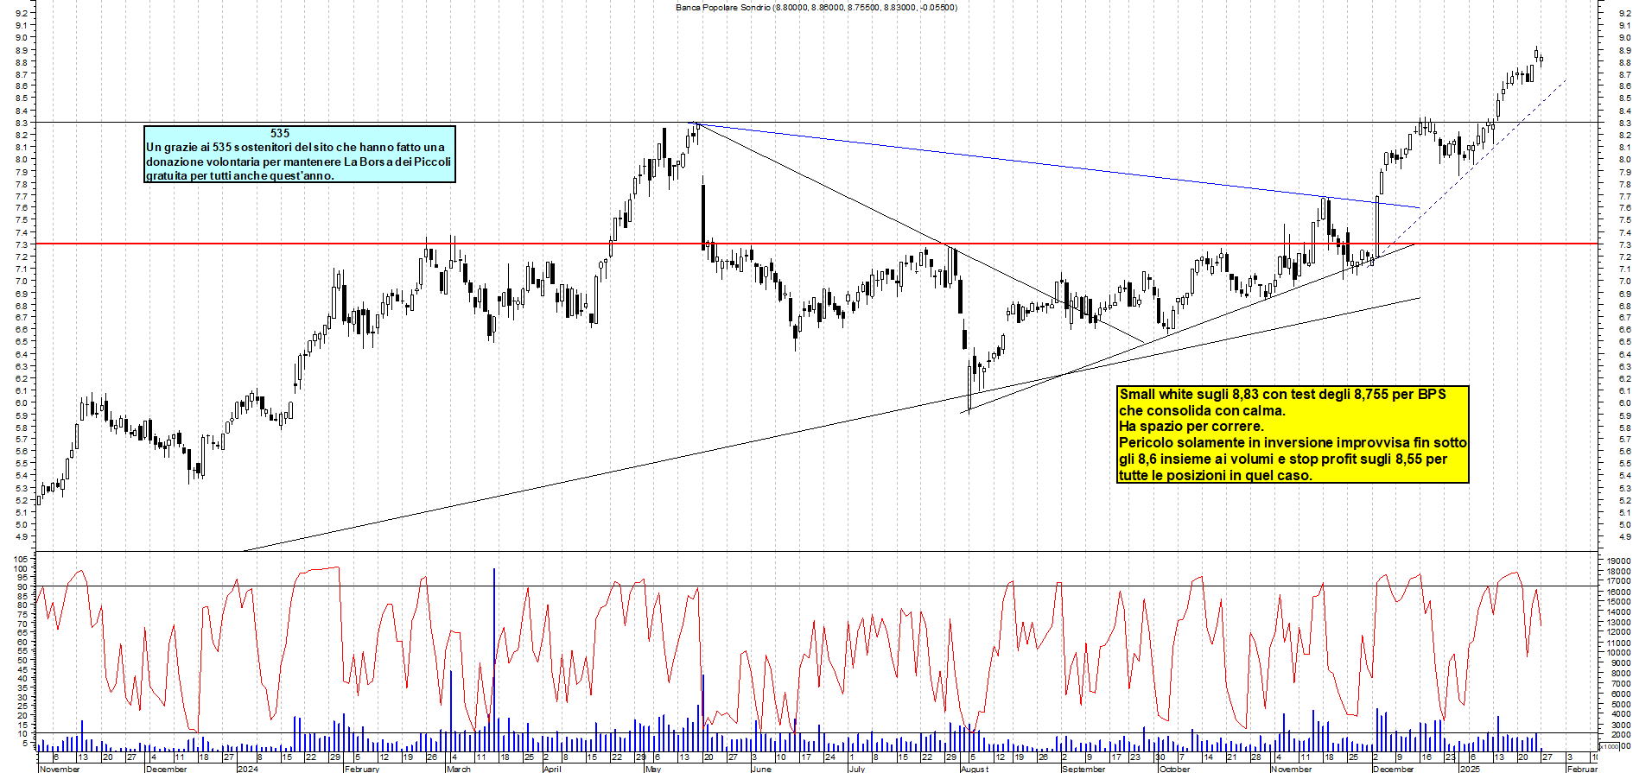Click the tallest blue volume bar in March

[493, 660]
